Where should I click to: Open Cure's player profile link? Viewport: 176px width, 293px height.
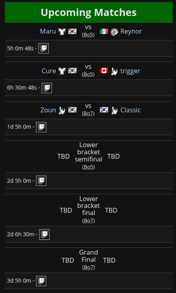coord(49,71)
